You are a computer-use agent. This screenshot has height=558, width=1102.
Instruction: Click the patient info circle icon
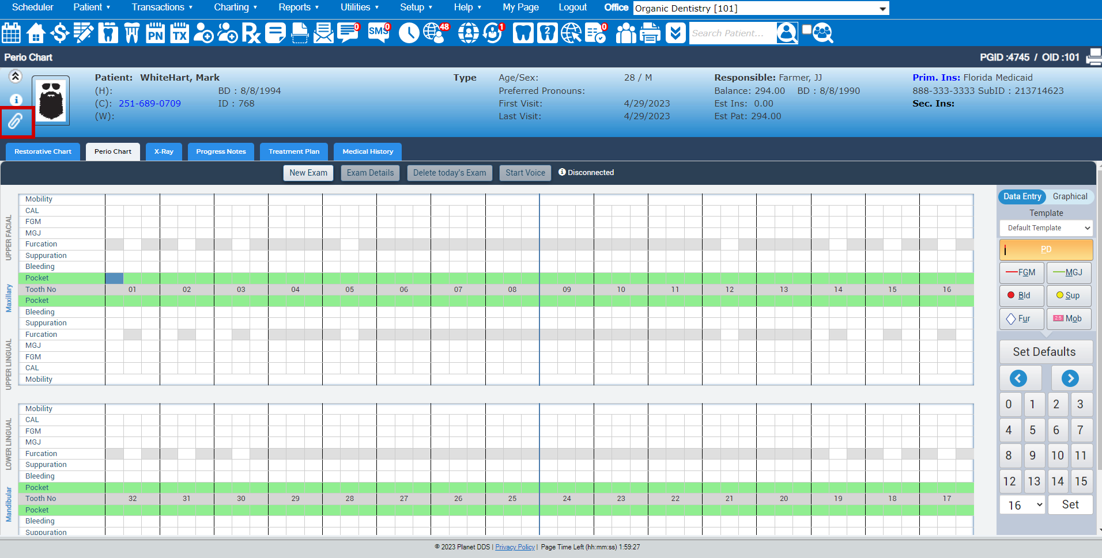point(16,100)
